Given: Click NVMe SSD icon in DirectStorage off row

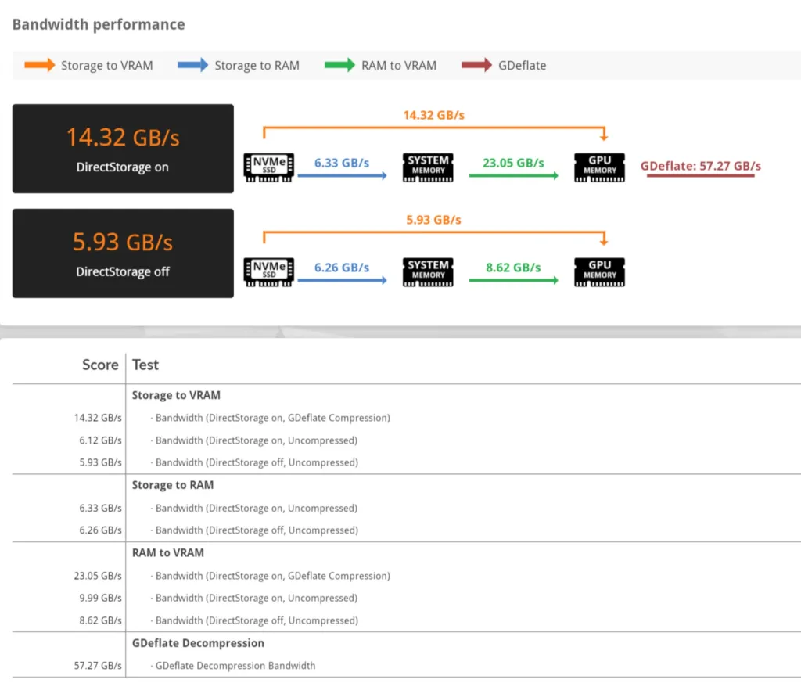Looking at the screenshot, I should [269, 271].
